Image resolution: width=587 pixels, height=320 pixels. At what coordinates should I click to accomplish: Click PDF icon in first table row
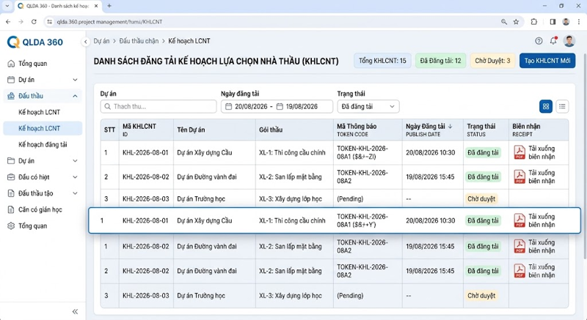[519, 152]
